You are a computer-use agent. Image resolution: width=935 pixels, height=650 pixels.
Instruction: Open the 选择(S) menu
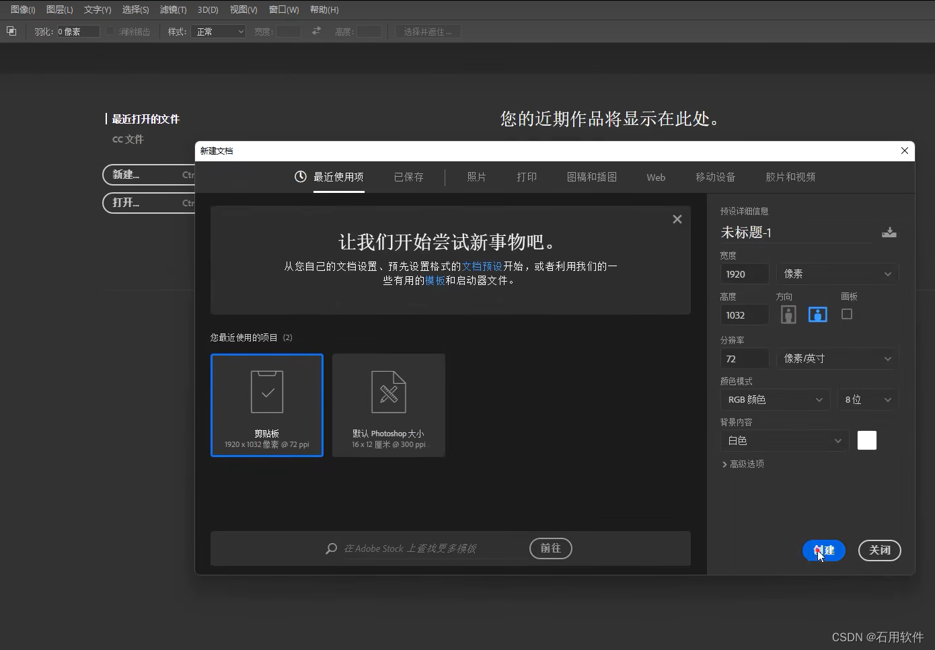click(x=135, y=9)
